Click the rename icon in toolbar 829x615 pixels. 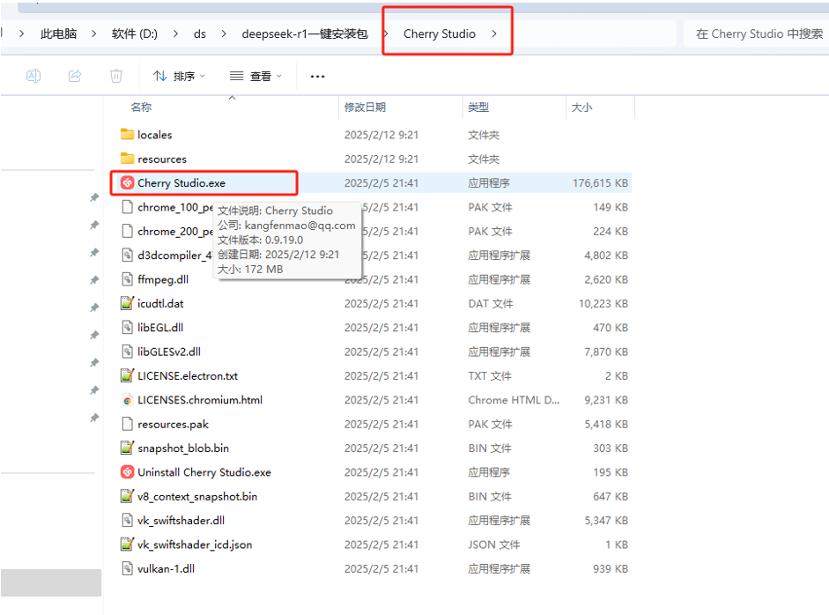pyautogui.click(x=33, y=76)
